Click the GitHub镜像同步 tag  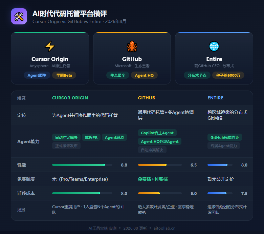[x=225, y=137]
